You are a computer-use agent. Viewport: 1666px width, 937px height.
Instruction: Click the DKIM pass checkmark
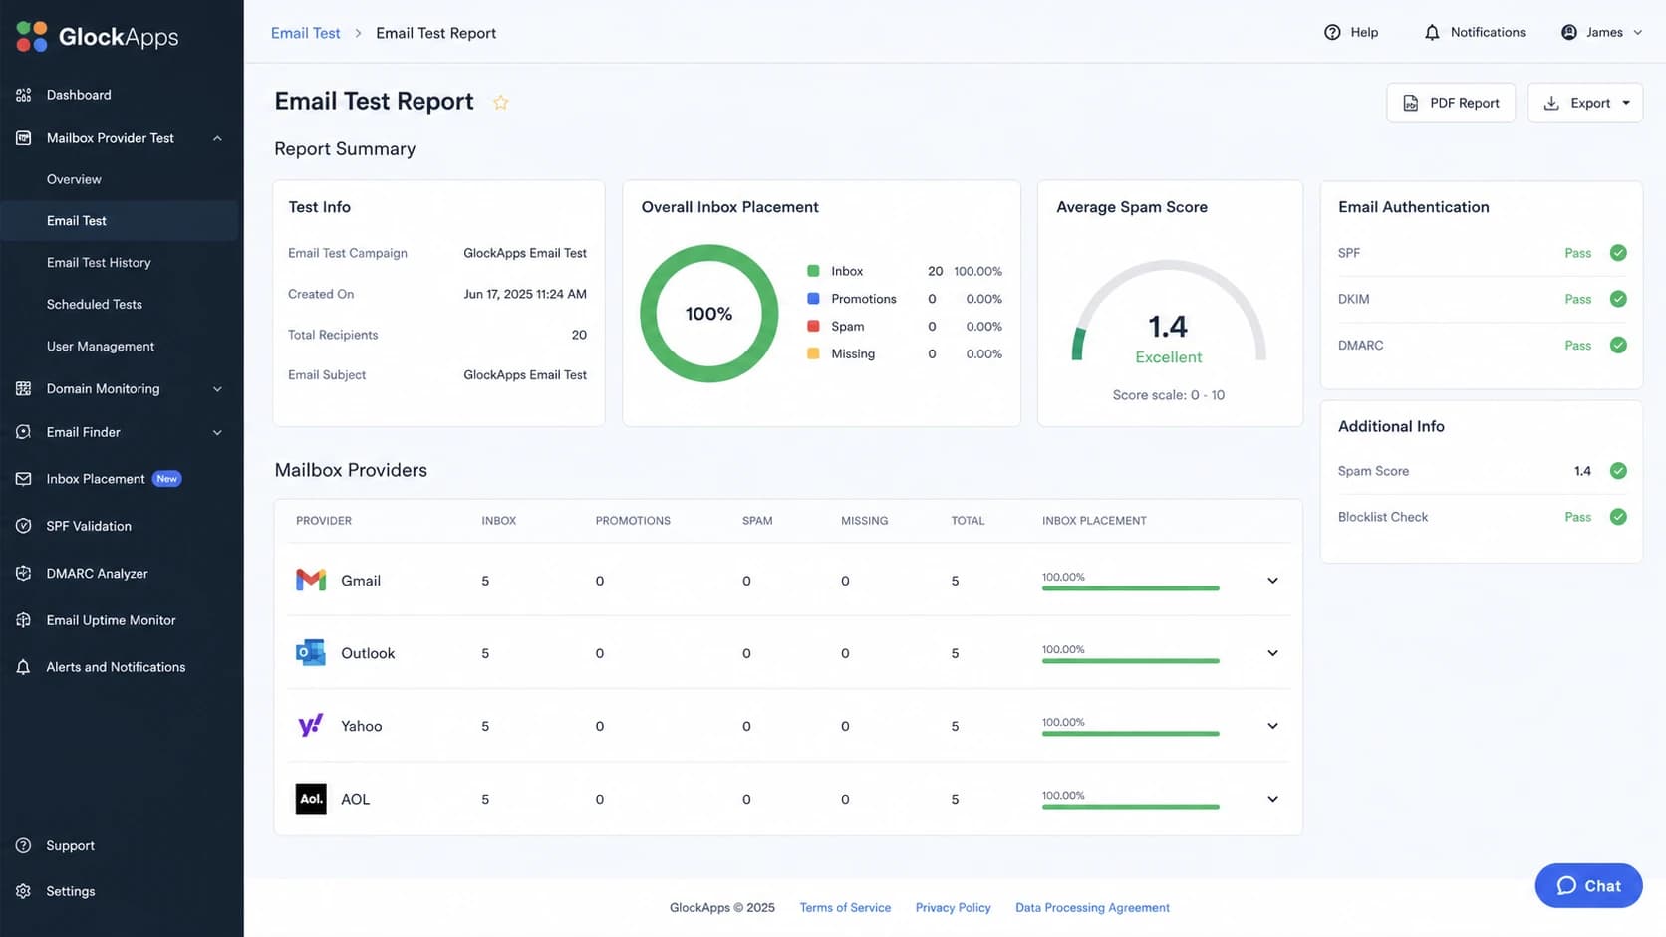[1618, 299]
